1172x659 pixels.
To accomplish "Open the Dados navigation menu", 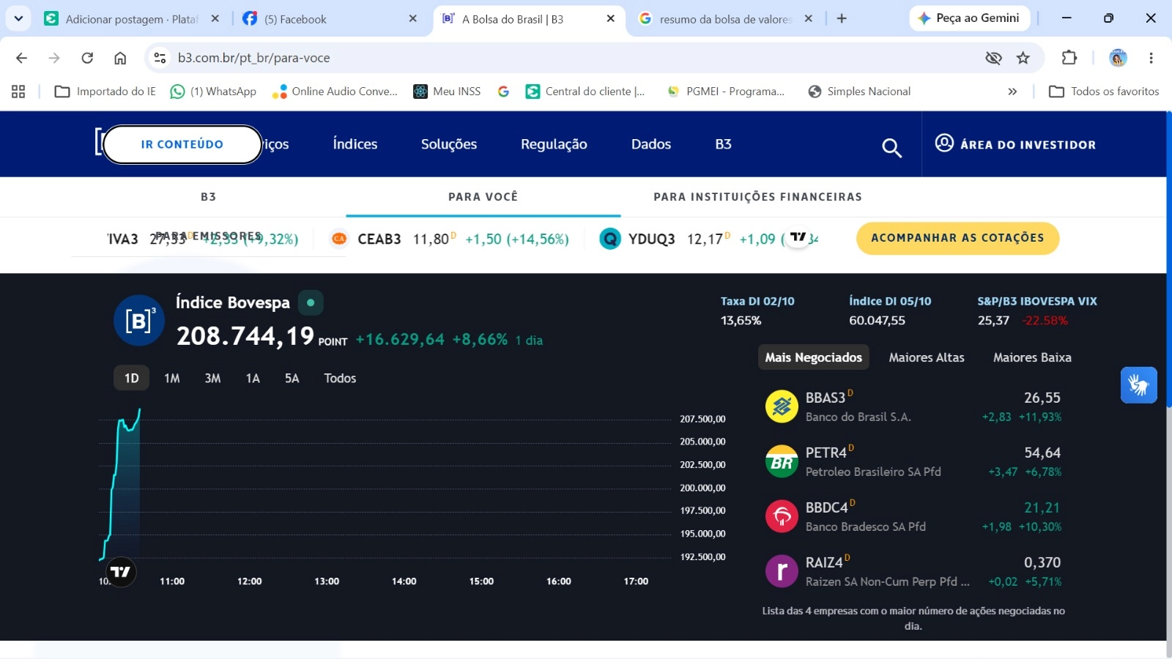I will click(651, 144).
